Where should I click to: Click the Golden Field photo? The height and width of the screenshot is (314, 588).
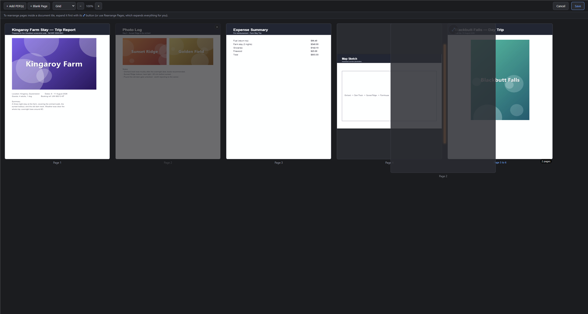click(191, 52)
